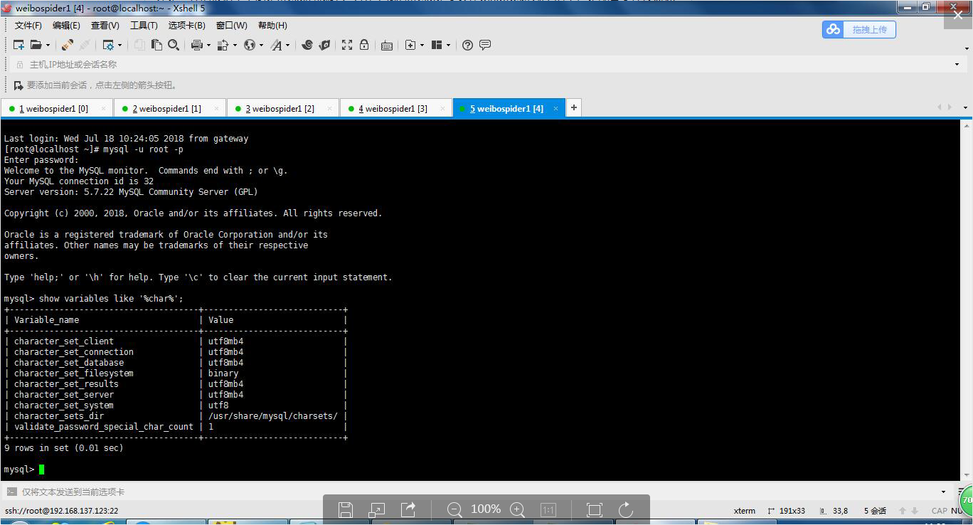The height and width of the screenshot is (525, 973).
Task: Paste clipboard contents into the terminal
Action: tap(156, 45)
